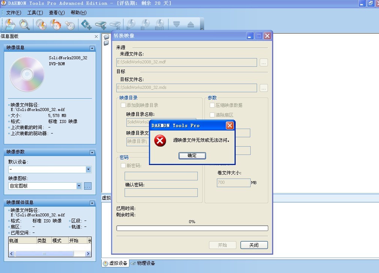Screen dimensions: 379x273
Task: Click the 关闭 button in 转换映像
Action: (254, 245)
